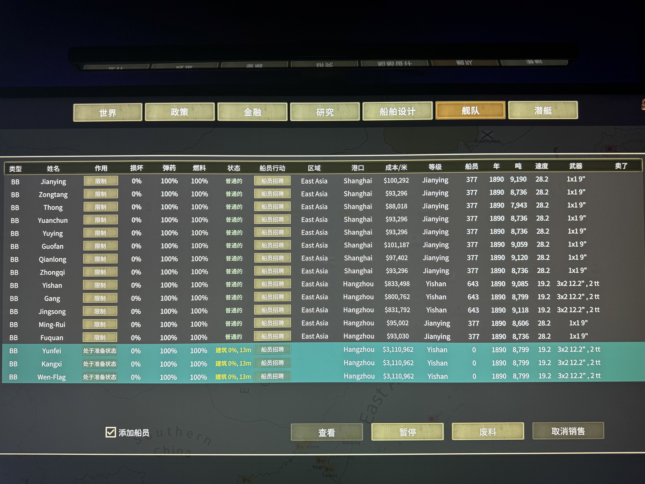Select ship name Zhongqi
The height and width of the screenshot is (484, 645).
pyautogui.click(x=52, y=272)
